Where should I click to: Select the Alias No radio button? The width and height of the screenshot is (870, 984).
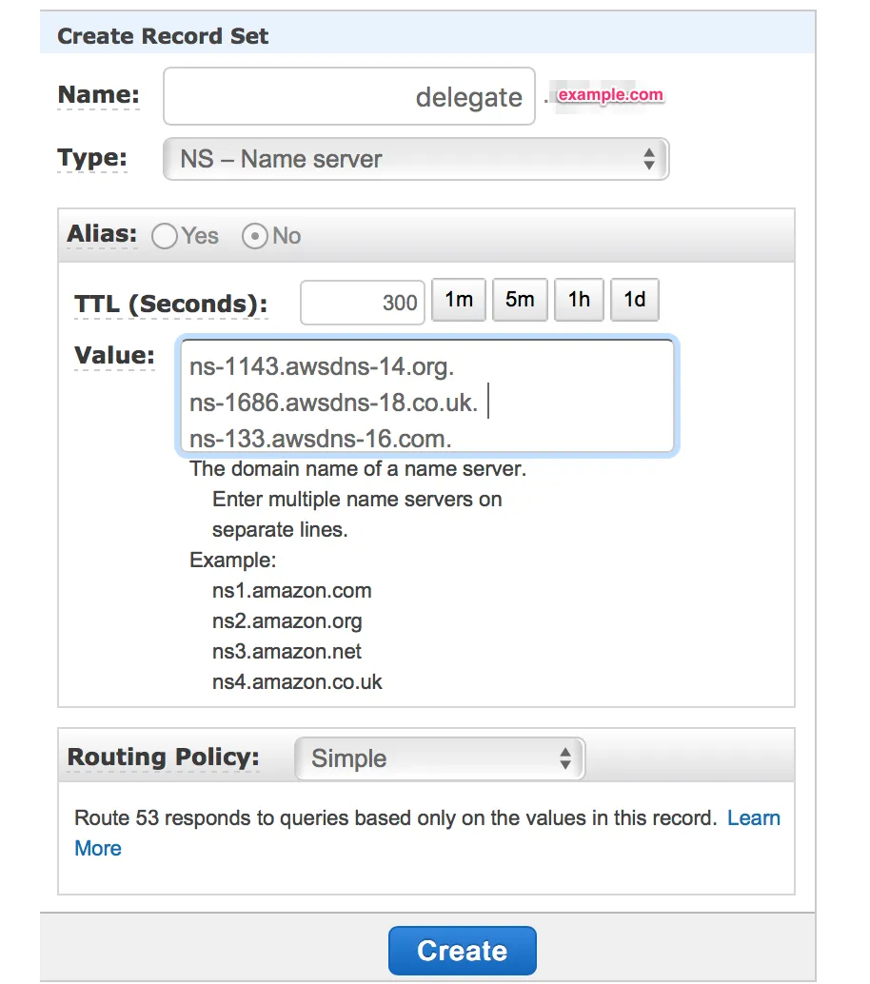(255, 236)
